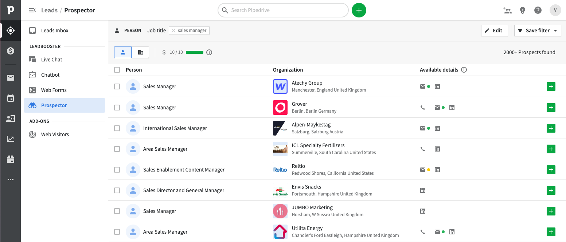Switch Prospector results to table view
Viewport: 566px width, 242px height.
(x=140, y=52)
